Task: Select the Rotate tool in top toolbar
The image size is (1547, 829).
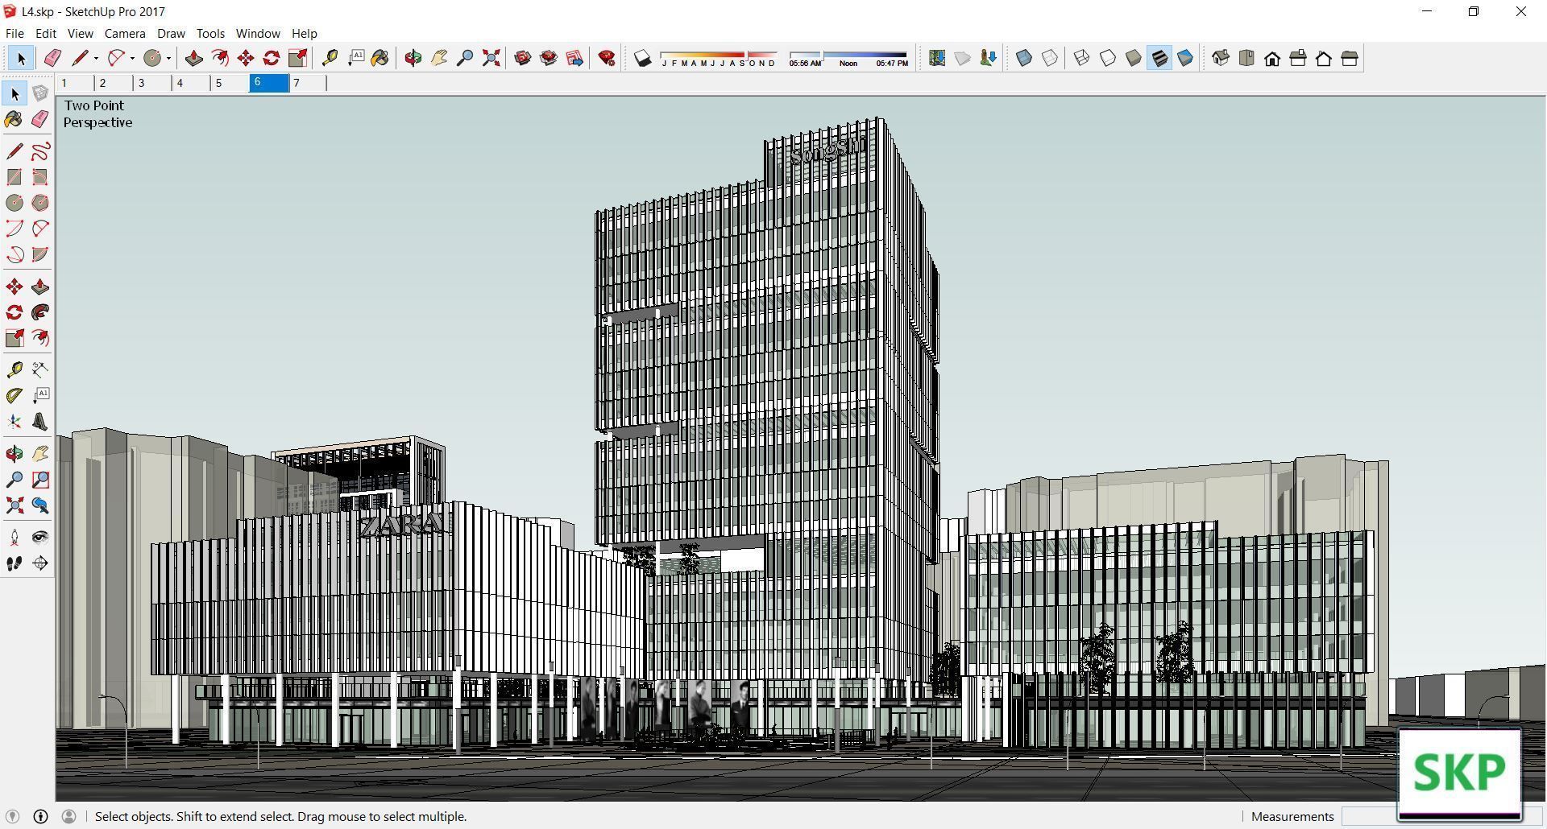Action: [272, 58]
